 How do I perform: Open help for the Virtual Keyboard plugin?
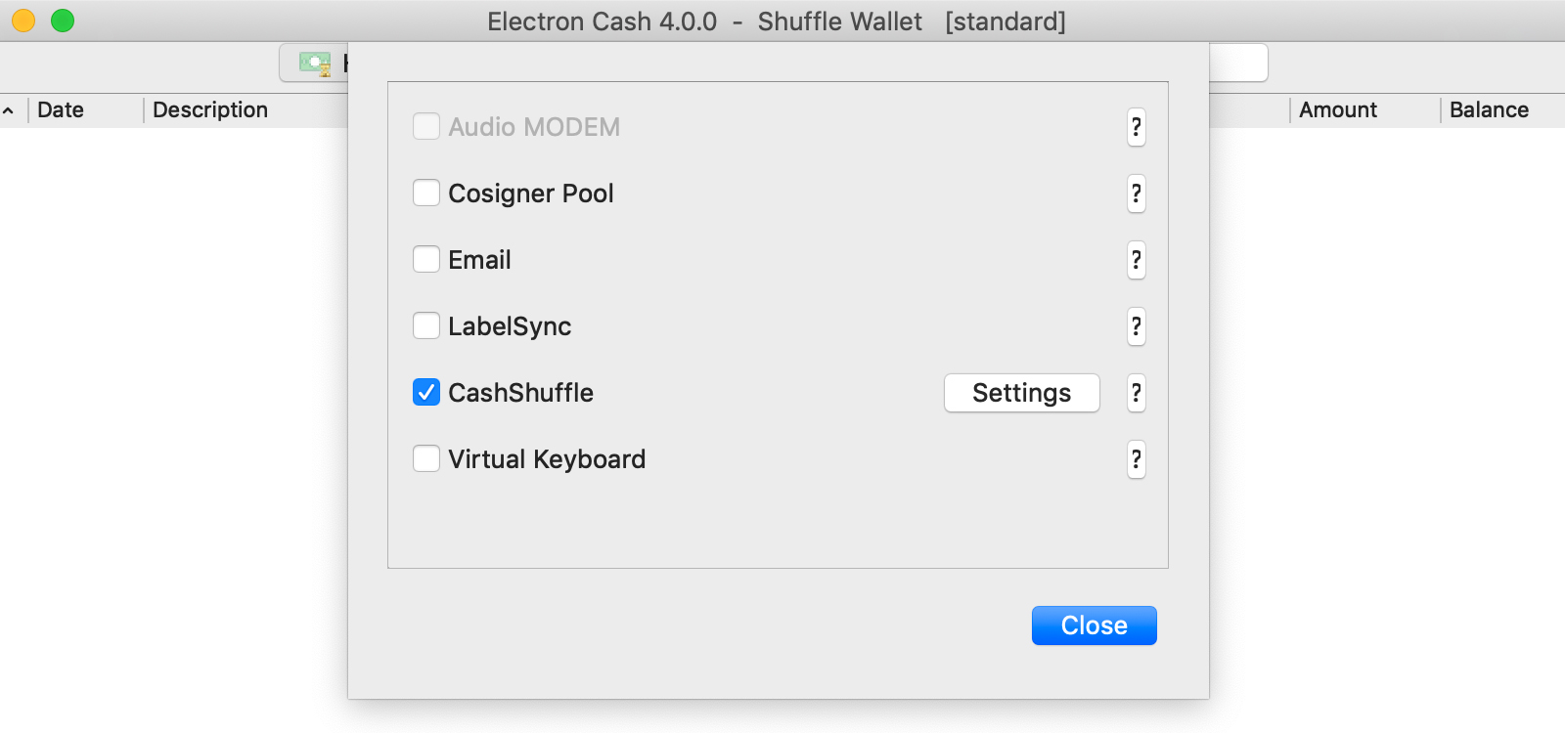[x=1136, y=459]
